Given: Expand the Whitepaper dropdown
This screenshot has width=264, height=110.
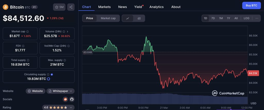Looking at the screenshot, I should [x=61, y=91].
